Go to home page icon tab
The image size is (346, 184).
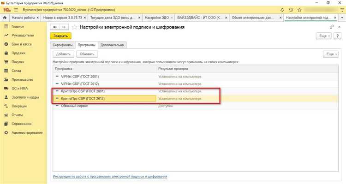[5, 18]
